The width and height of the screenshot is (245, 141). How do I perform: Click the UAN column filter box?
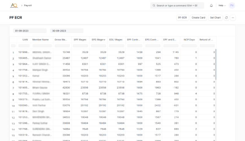24,46
